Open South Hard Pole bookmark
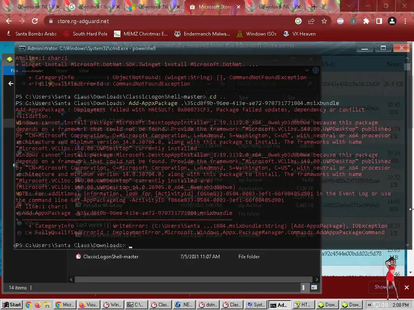 (86, 34)
